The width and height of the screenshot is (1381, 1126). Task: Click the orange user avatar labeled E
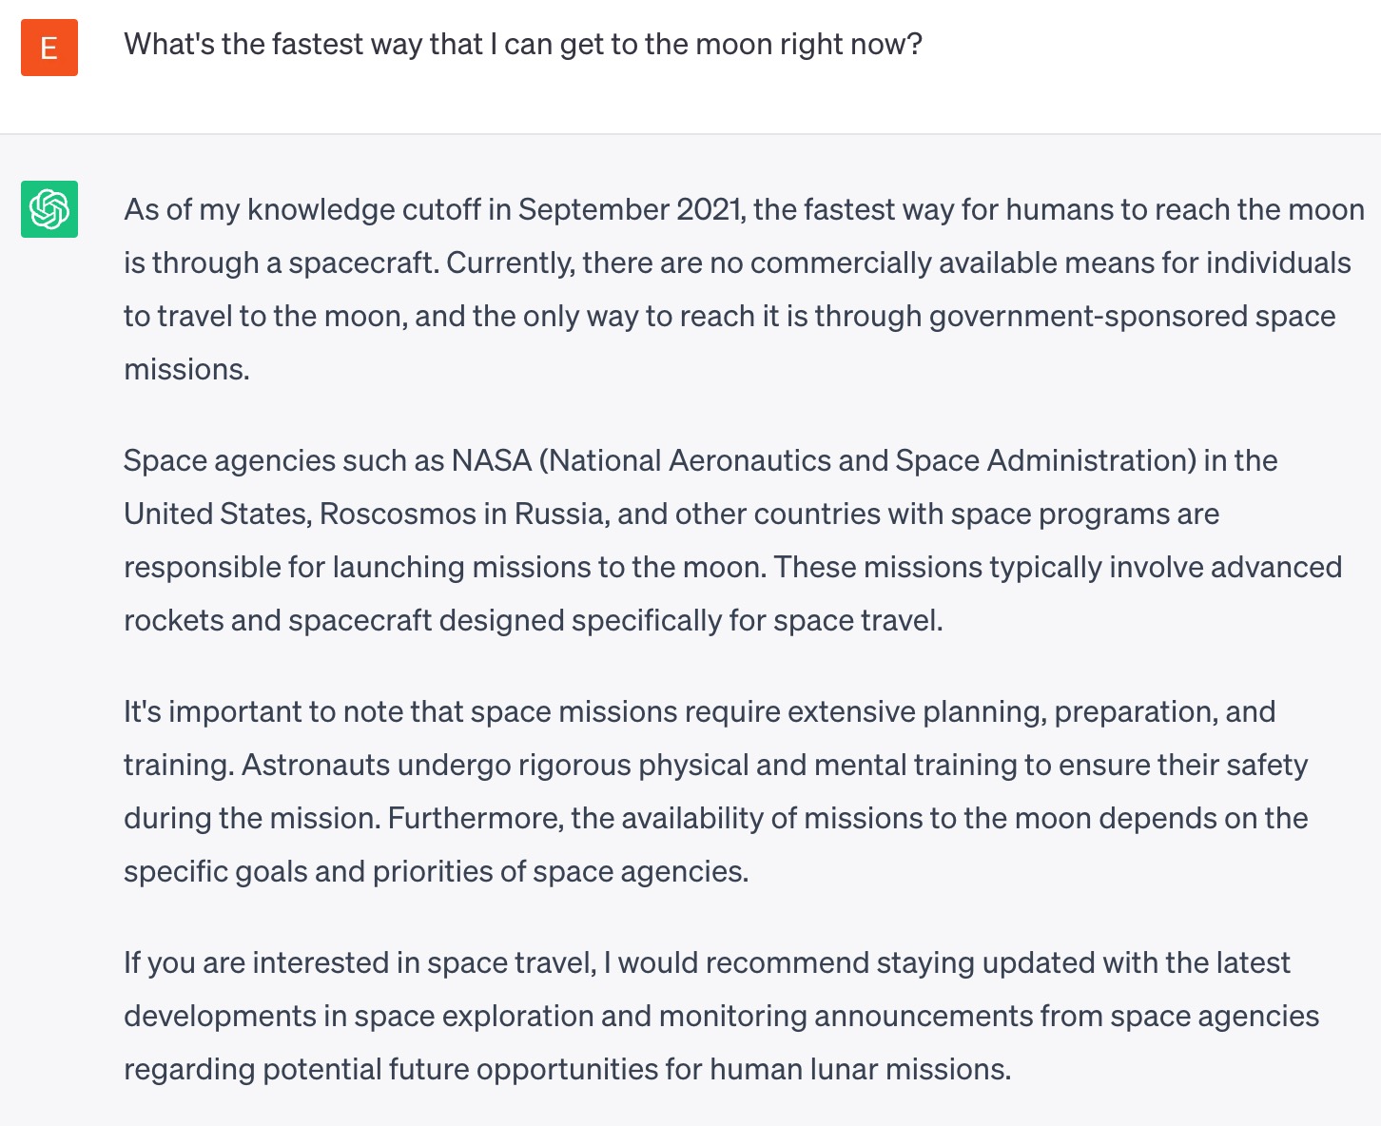49,48
